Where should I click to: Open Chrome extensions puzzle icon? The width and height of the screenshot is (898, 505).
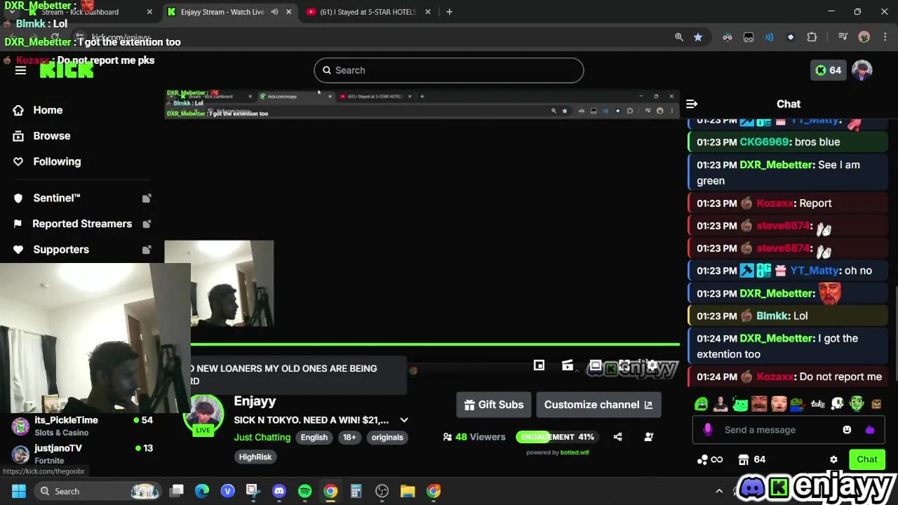point(812,37)
